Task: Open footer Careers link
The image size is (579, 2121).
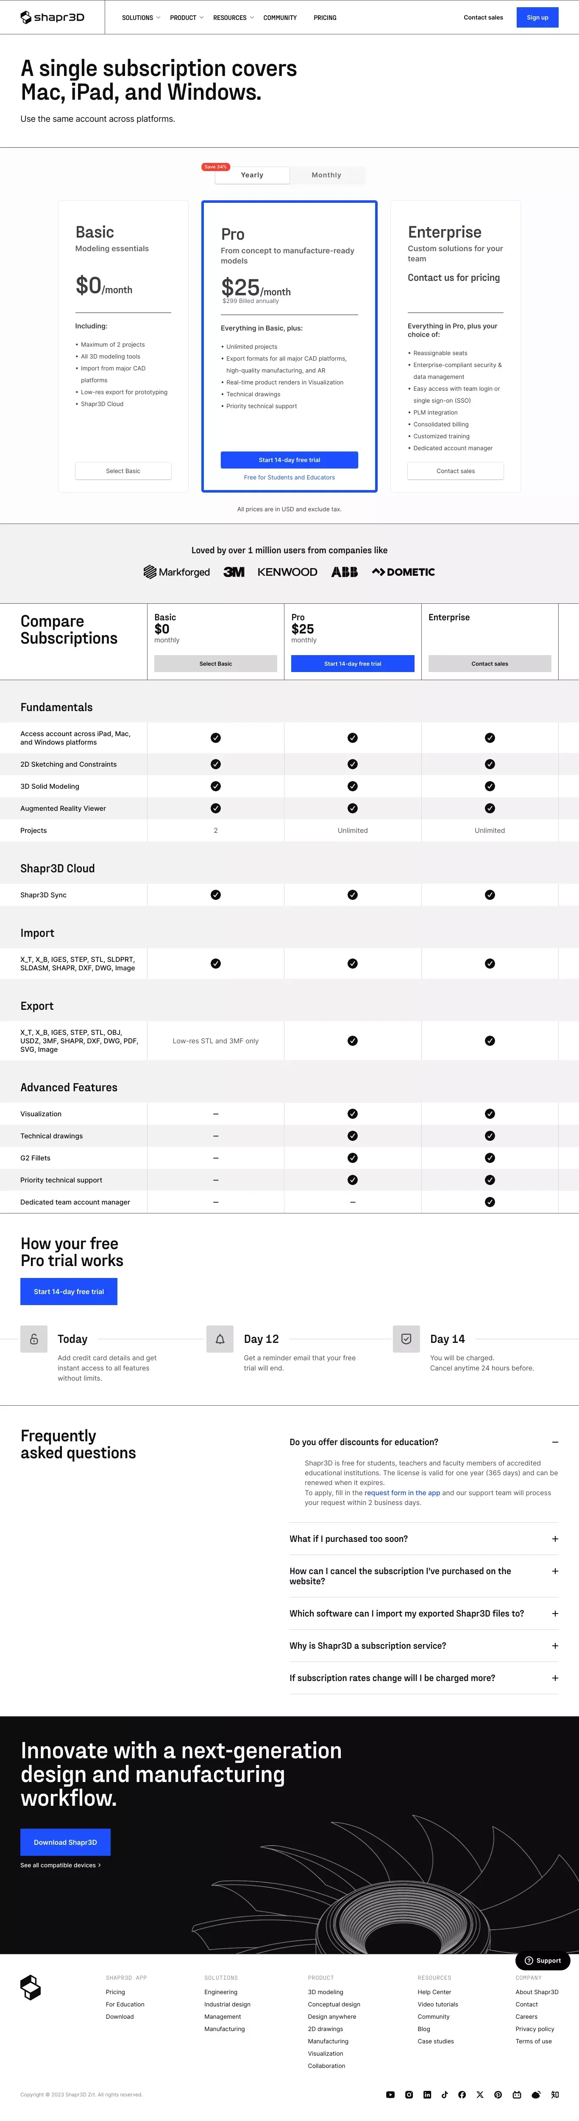Action: pyautogui.click(x=526, y=2017)
